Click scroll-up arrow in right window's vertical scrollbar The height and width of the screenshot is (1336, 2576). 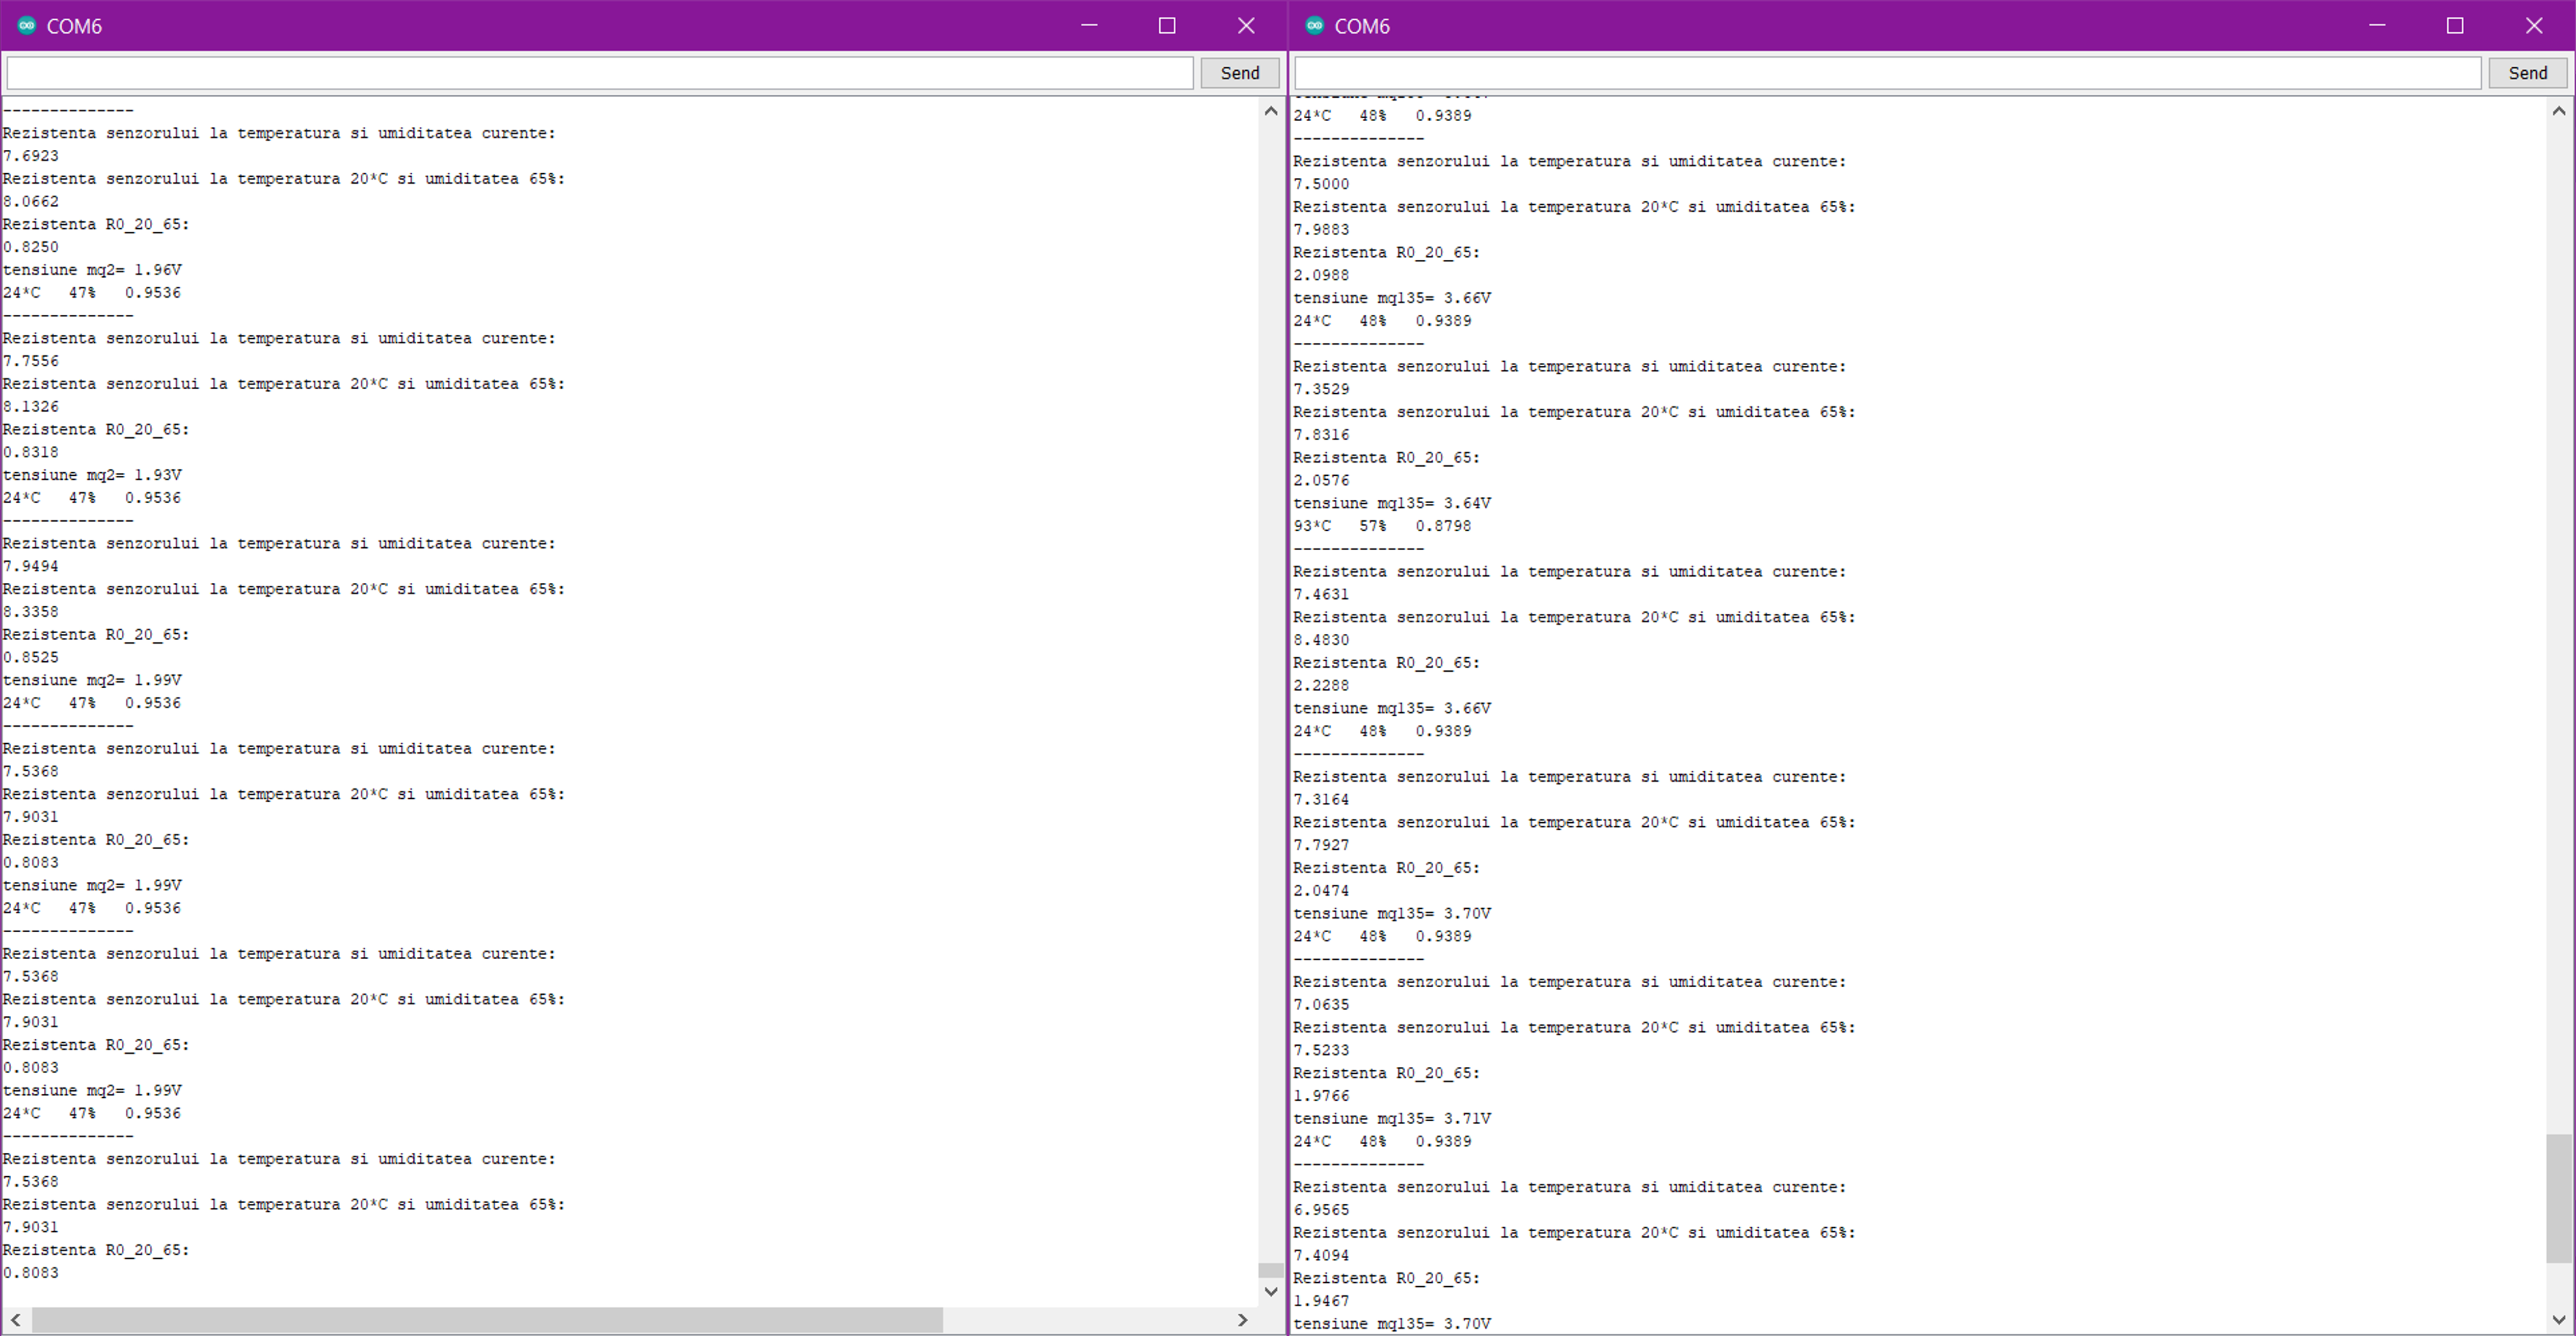pos(2559,111)
